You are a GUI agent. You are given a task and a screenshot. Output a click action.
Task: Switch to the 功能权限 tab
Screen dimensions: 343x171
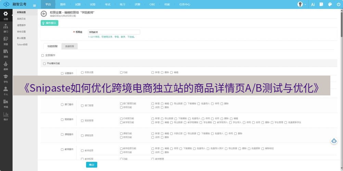pos(52,47)
